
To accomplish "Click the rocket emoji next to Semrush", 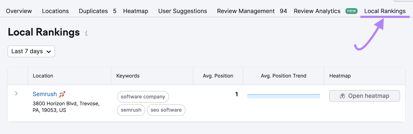I will 62,94.
